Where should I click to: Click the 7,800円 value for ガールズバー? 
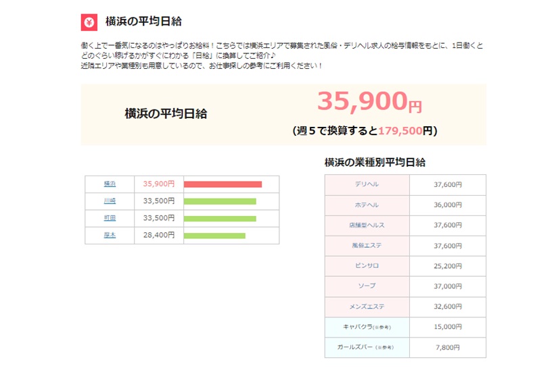(x=447, y=347)
